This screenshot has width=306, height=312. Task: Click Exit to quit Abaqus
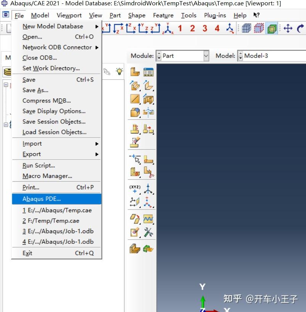tap(27, 253)
